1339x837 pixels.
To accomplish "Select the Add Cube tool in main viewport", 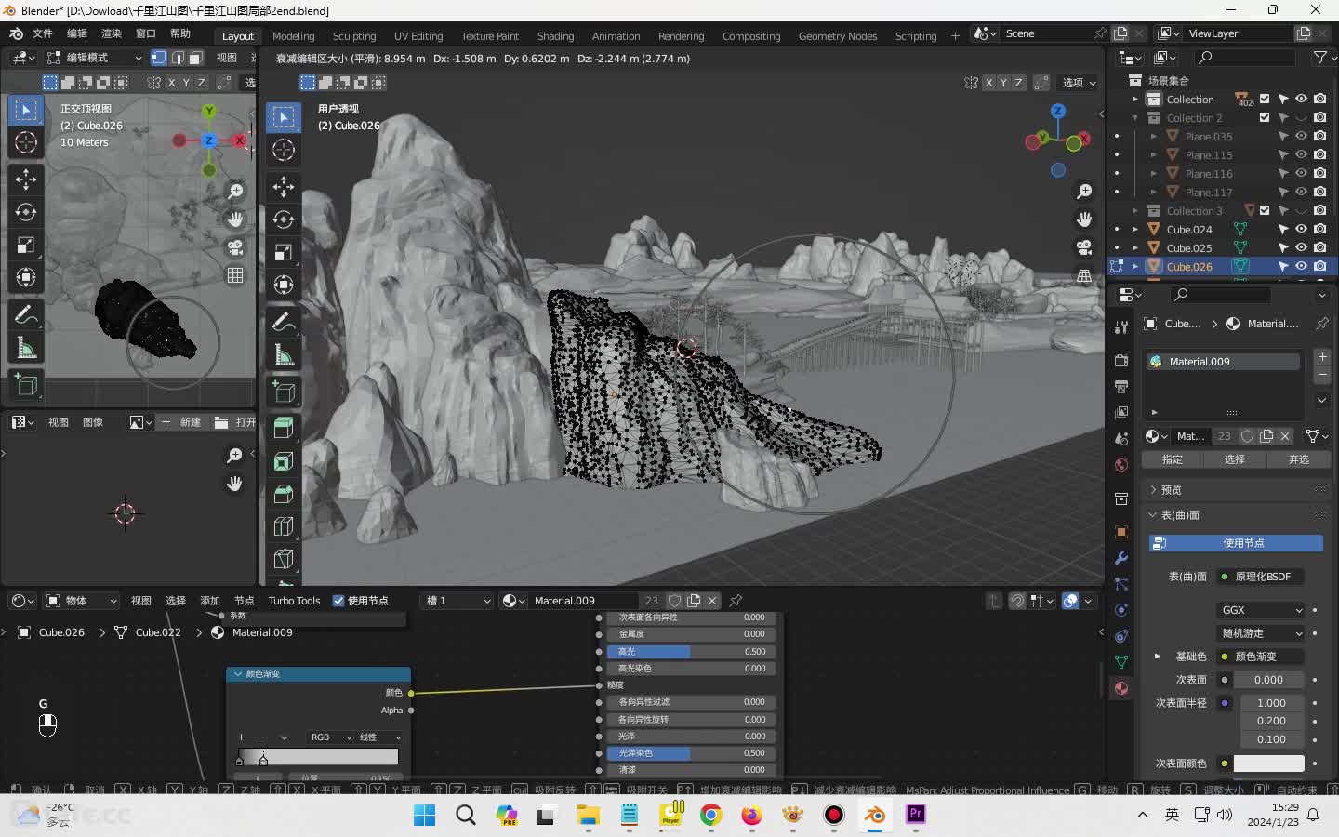I will coord(284,392).
